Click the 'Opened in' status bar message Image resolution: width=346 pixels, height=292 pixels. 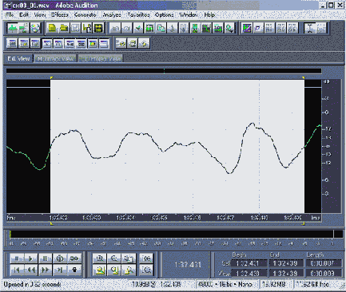coord(32,285)
